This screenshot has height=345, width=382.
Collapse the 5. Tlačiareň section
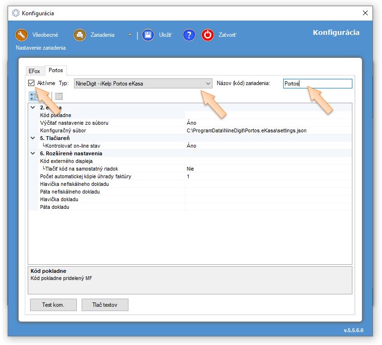(32, 138)
